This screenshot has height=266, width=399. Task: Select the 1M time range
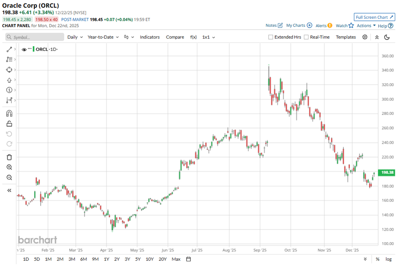click(48, 259)
